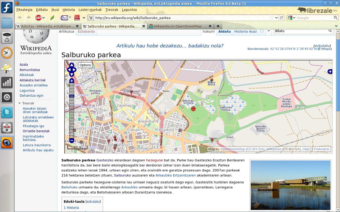Click the map Options button
The image size is (340, 212).
coord(85,65)
